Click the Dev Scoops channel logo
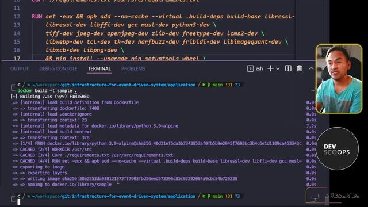The height and width of the screenshot is (207, 368). click(x=337, y=148)
